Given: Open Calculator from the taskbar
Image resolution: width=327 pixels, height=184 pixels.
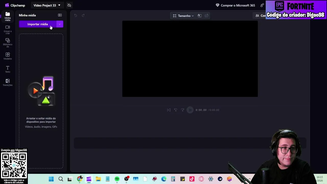Looking at the screenshot, I should [173, 179].
